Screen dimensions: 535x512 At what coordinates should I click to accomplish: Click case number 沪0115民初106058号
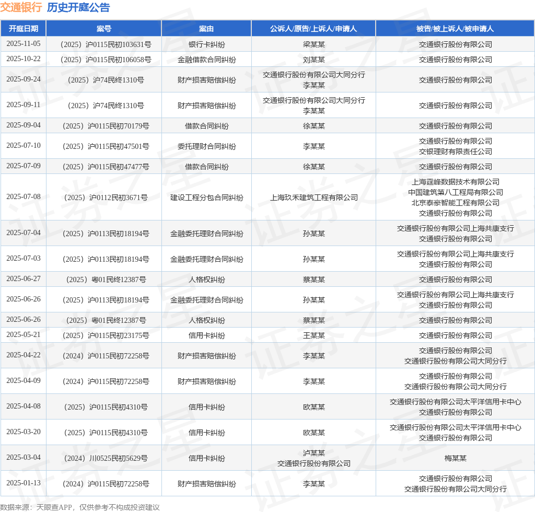(x=106, y=60)
